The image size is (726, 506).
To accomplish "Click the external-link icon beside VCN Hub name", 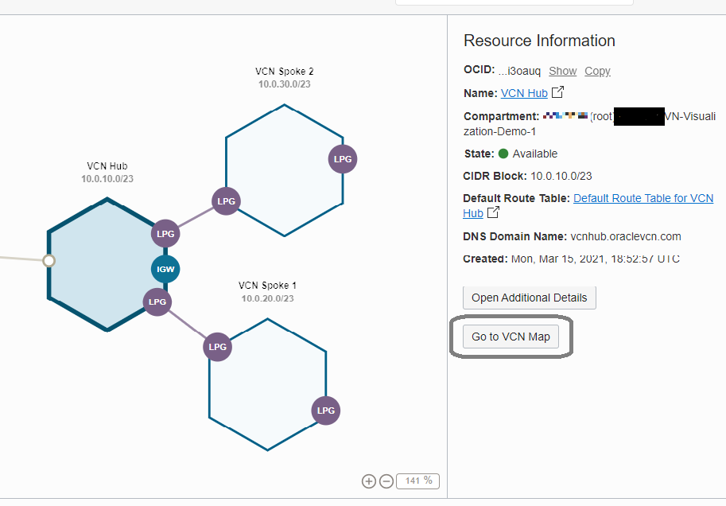I will point(557,92).
